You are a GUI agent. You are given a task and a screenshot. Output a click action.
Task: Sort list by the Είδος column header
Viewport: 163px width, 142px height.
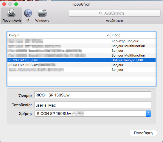133,35
